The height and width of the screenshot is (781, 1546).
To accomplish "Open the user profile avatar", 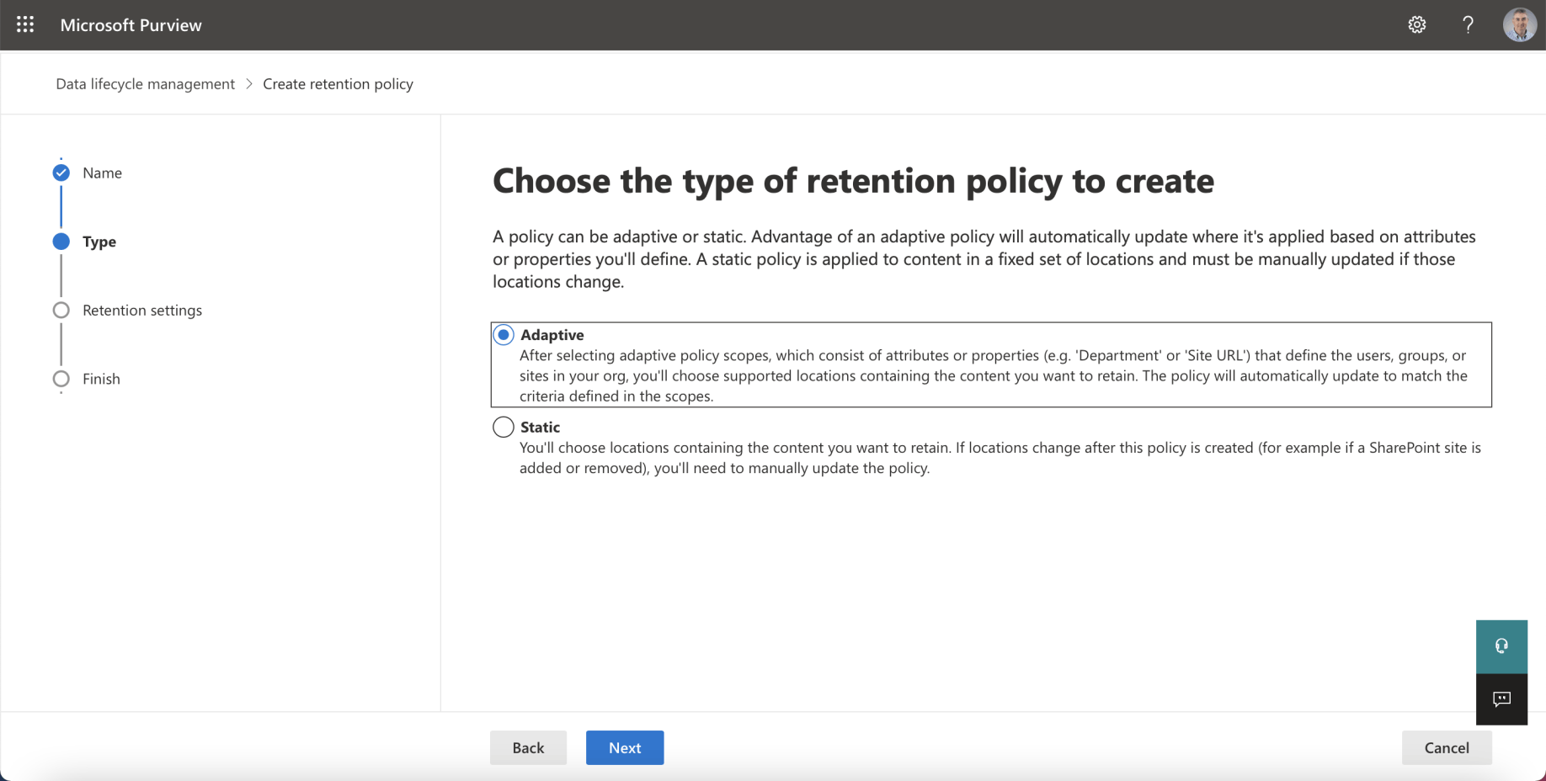I will (x=1519, y=25).
